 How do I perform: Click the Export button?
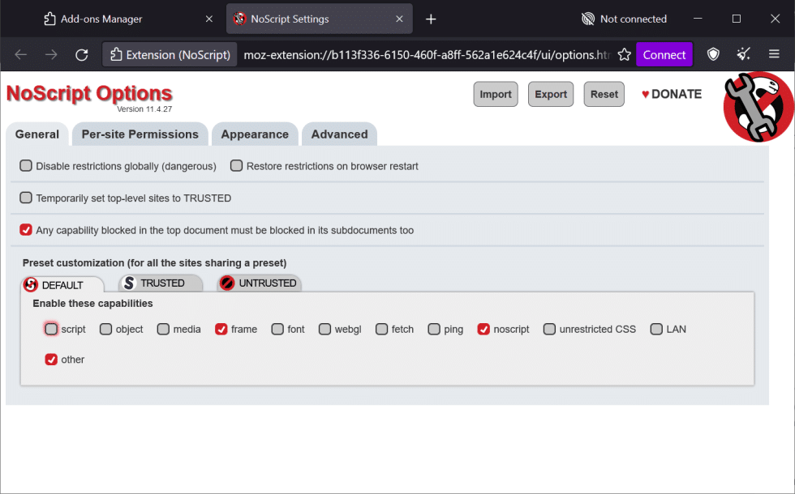point(551,94)
